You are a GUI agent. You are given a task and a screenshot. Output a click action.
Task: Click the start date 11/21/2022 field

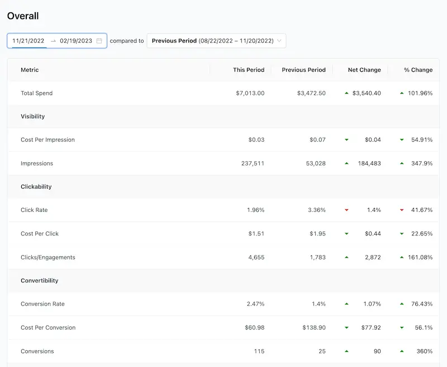coord(28,41)
